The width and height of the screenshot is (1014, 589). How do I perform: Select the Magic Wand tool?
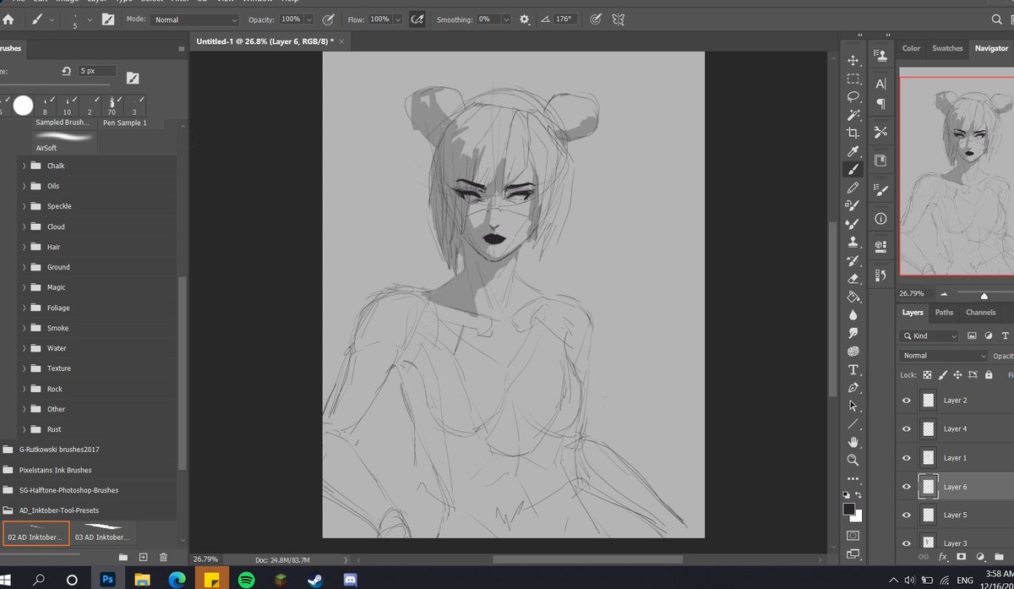853,115
